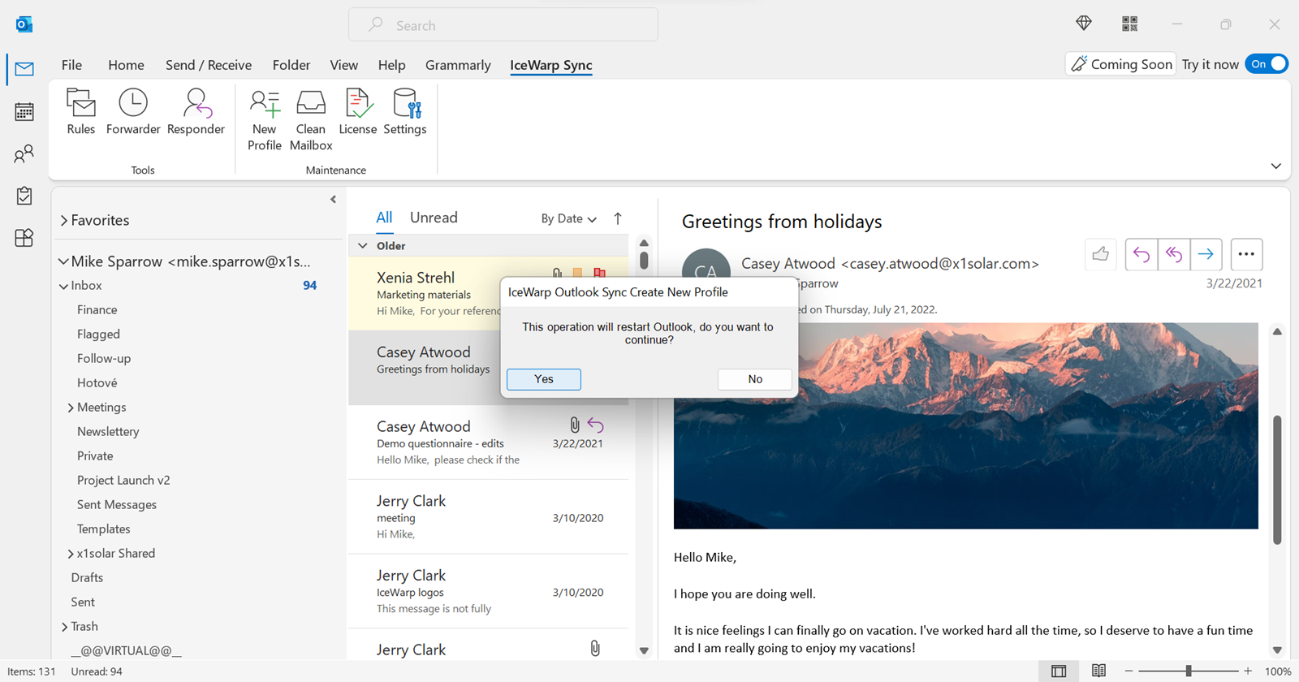Select the Newslettery folder
The image size is (1299, 682).
108,432
